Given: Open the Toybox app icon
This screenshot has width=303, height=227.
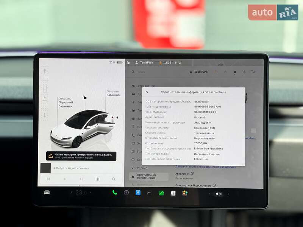Looking at the screenshot, I should [x=185, y=193].
